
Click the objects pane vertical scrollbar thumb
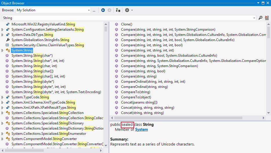coord(106,29)
